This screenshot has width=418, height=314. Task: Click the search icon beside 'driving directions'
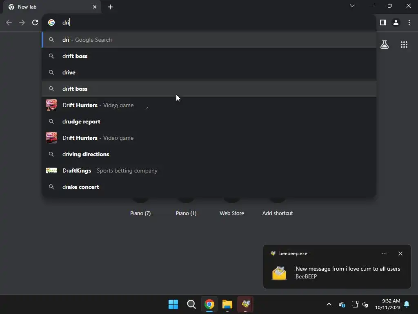click(x=51, y=154)
